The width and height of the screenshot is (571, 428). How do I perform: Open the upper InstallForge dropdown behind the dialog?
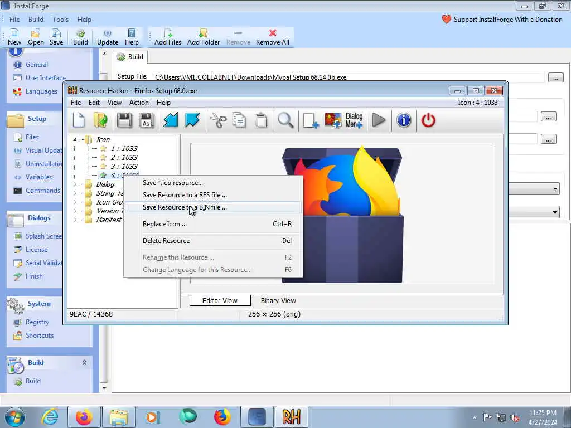point(555,189)
